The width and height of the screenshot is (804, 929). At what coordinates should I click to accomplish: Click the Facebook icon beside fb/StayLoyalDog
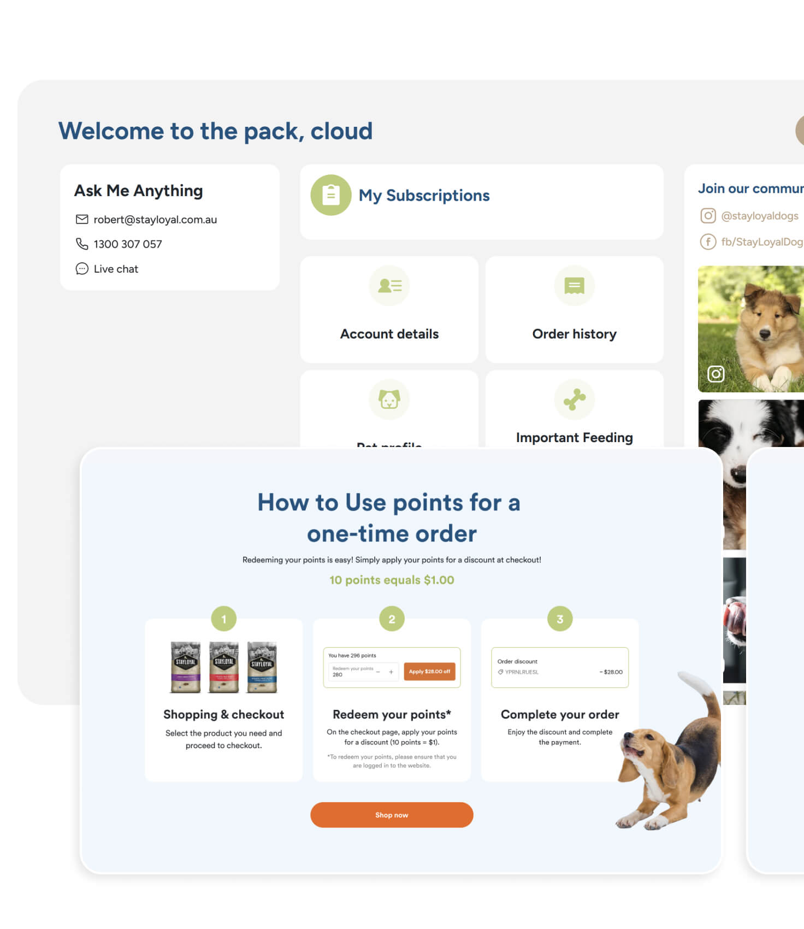(x=708, y=242)
